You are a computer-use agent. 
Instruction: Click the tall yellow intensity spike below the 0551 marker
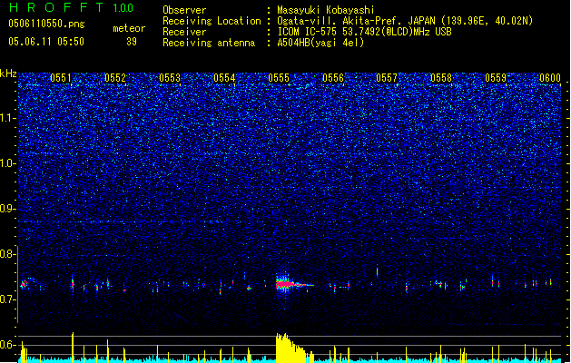tap(73, 348)
